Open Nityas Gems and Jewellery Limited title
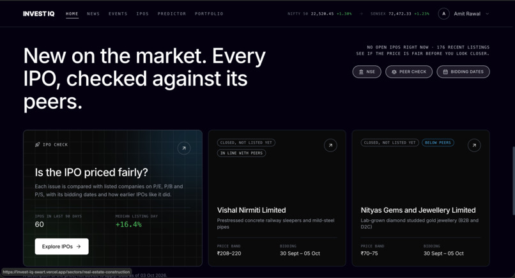Screen dimensions: 515x278 pyautogui.click(x=418, y=210)
